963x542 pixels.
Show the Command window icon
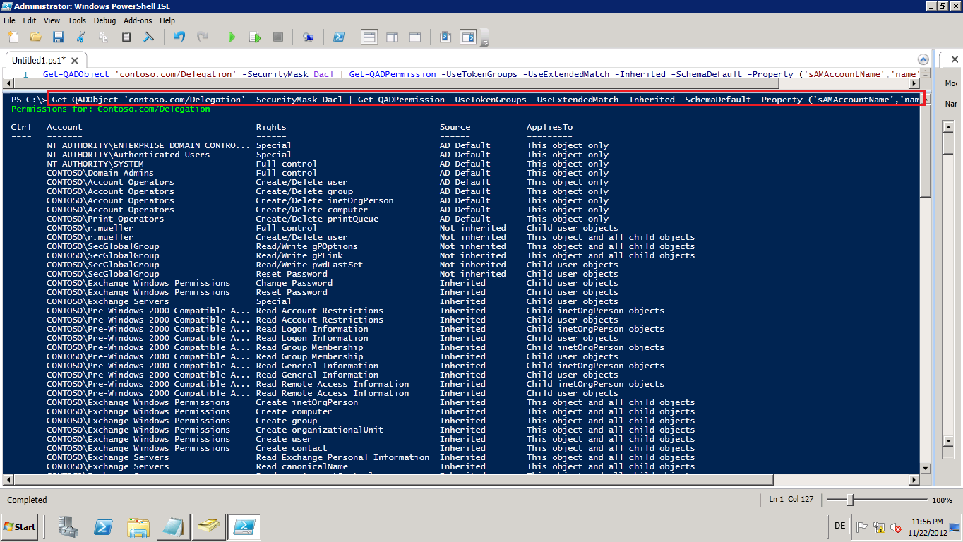tap(445, 37)
